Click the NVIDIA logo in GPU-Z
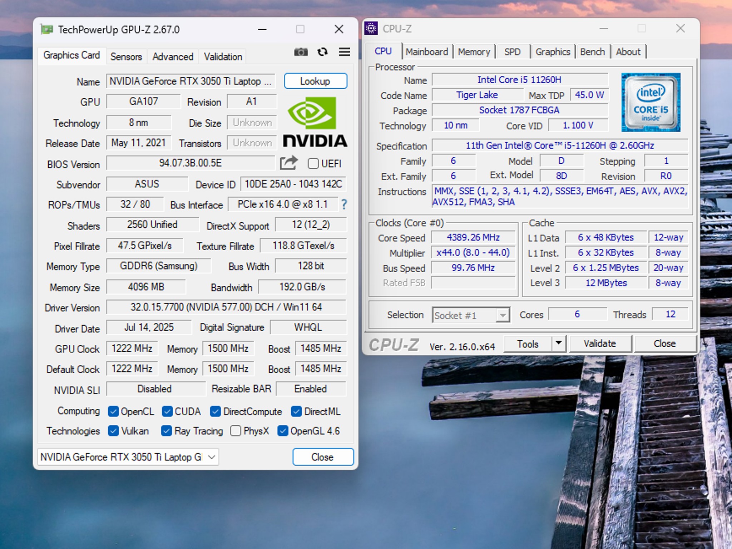 point(315,122)
